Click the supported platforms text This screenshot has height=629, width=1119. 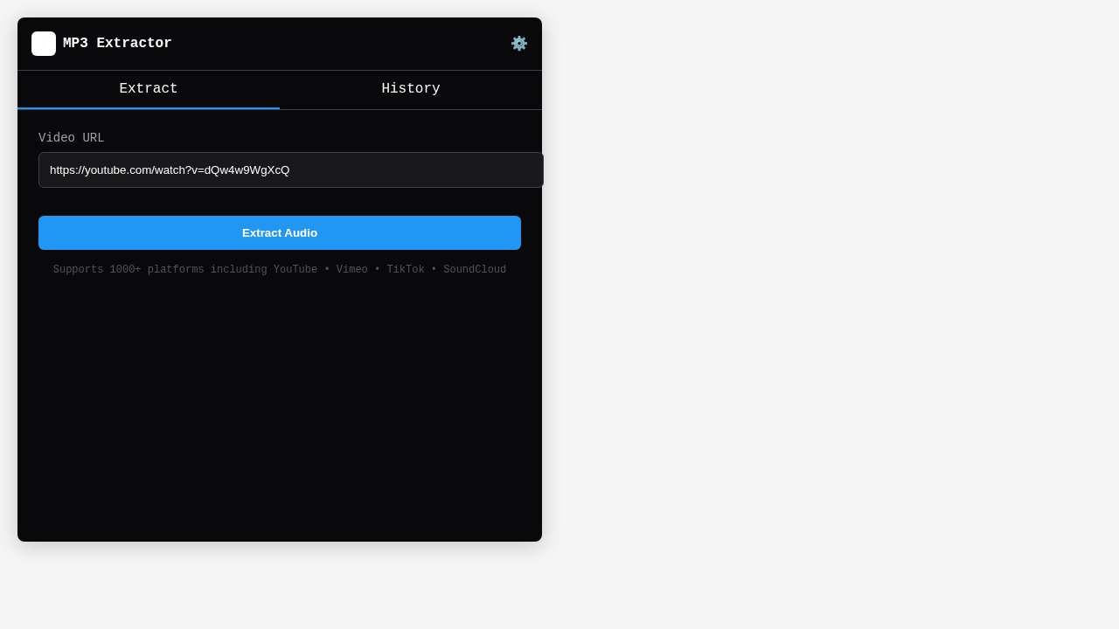click(280, 269)
